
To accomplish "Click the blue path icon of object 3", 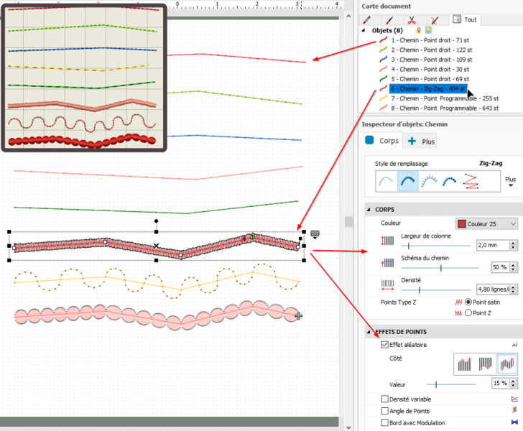I will click(x=383, y=60).
